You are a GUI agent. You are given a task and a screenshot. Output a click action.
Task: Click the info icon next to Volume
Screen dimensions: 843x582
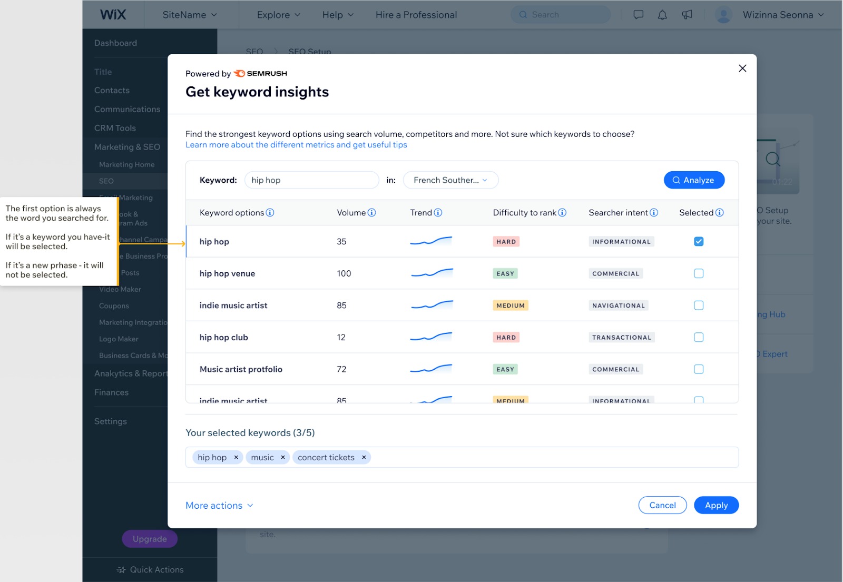pos(372,213)
